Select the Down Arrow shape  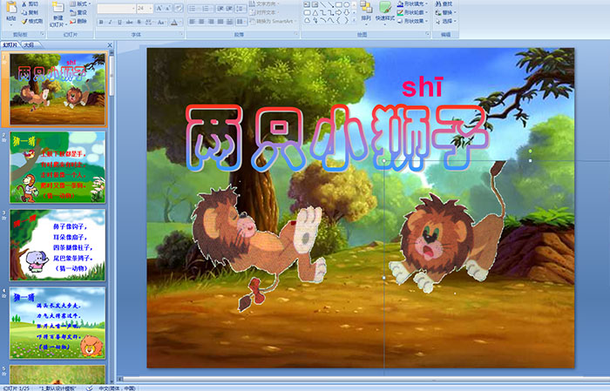[x=346, y=13]
